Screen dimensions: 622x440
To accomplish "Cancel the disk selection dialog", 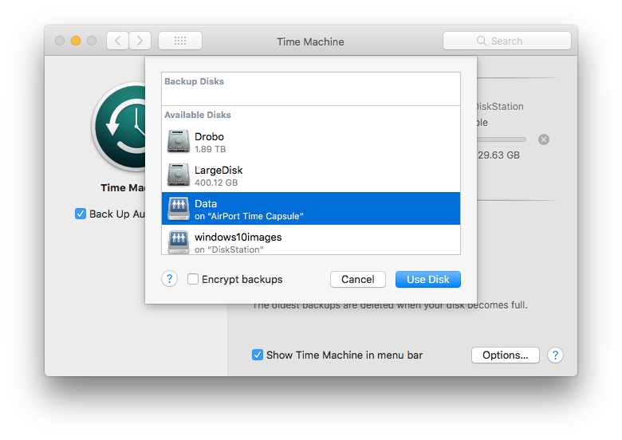I will point(357,279).
